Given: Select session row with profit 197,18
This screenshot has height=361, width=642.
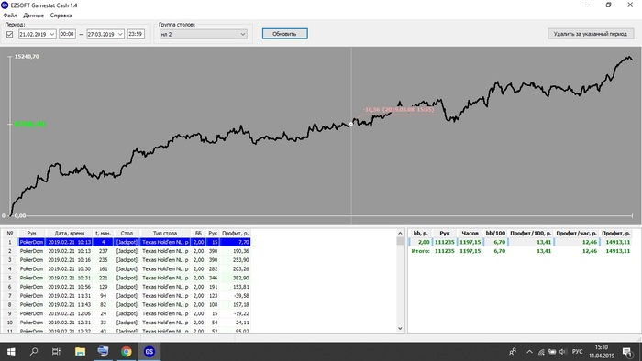Looking at the screenshot, I should [127, 304].
